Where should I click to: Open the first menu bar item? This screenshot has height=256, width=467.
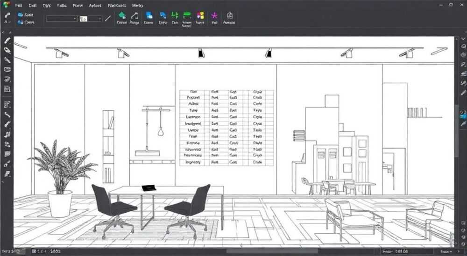pyautogui.click(x=19, y=5)
